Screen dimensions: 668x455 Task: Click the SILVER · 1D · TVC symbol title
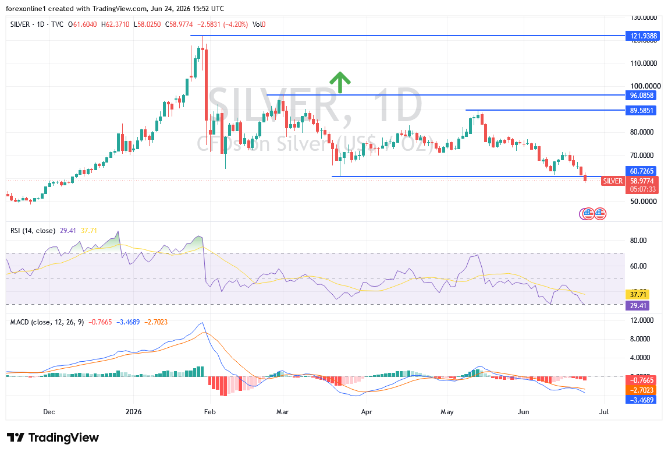point(37,24)
